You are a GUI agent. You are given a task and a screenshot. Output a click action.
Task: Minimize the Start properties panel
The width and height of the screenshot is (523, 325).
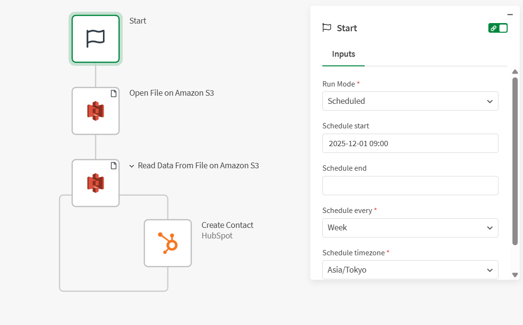coord(510,14)
